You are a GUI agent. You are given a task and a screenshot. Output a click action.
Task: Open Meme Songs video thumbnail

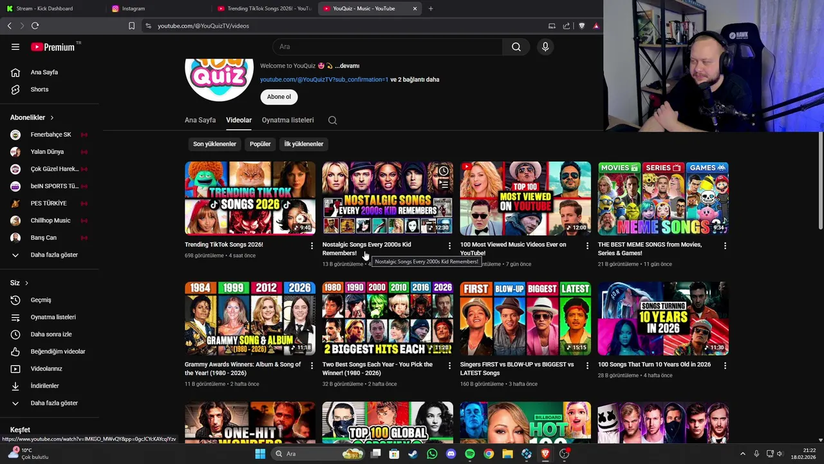(x=663, y=198)
